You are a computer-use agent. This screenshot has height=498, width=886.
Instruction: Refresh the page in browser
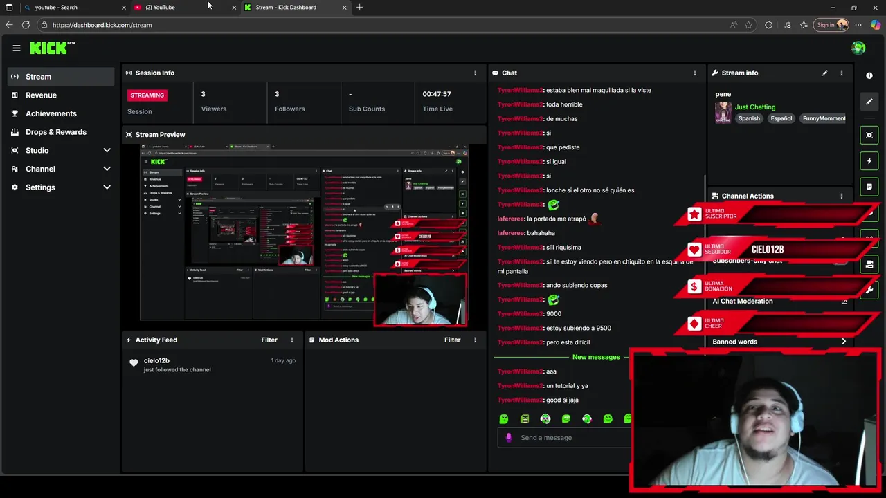(26, 25)
